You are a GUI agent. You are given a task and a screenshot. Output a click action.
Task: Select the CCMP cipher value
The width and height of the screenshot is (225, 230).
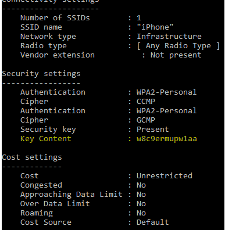pos(146,102)
